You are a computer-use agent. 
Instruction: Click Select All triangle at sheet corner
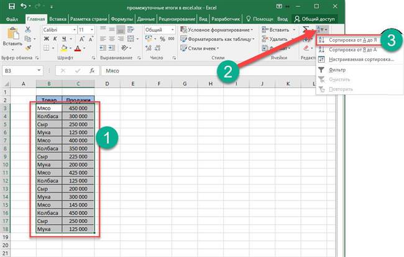click(x=6, y=84)
